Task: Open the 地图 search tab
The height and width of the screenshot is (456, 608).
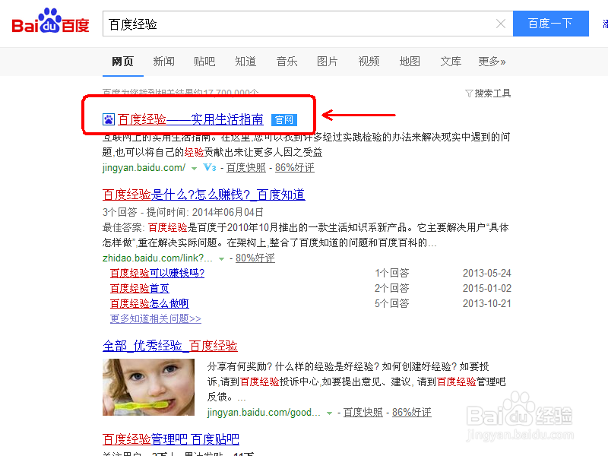Action: pyautogui.click(x=410, y=62)
